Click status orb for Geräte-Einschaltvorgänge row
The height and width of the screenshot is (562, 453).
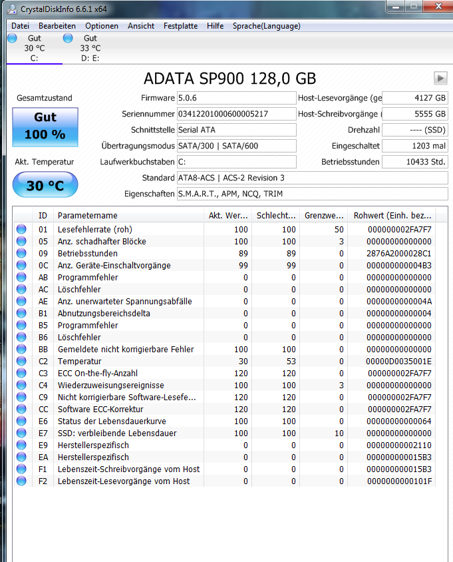[x=21, y=265]
